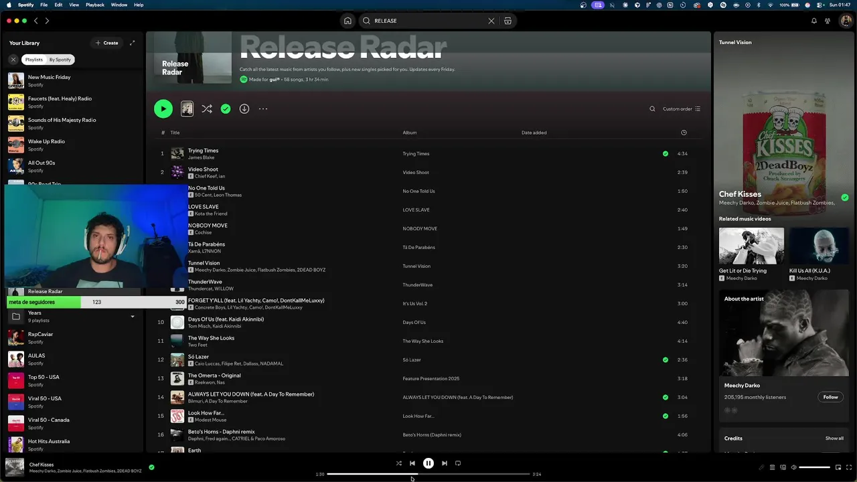This screenshot has height=482, width=857.
Task: Toggle saved checkmark in now playing bar
Action: click(x=151, y=467)
